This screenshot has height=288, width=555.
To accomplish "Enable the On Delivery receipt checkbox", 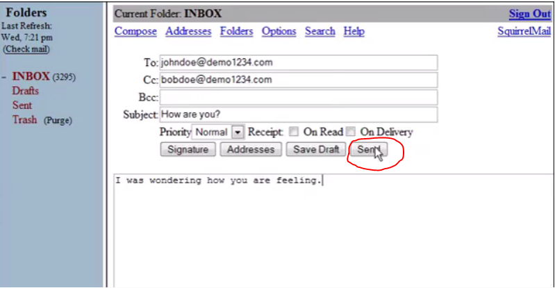I will click(x=351, y=132).
